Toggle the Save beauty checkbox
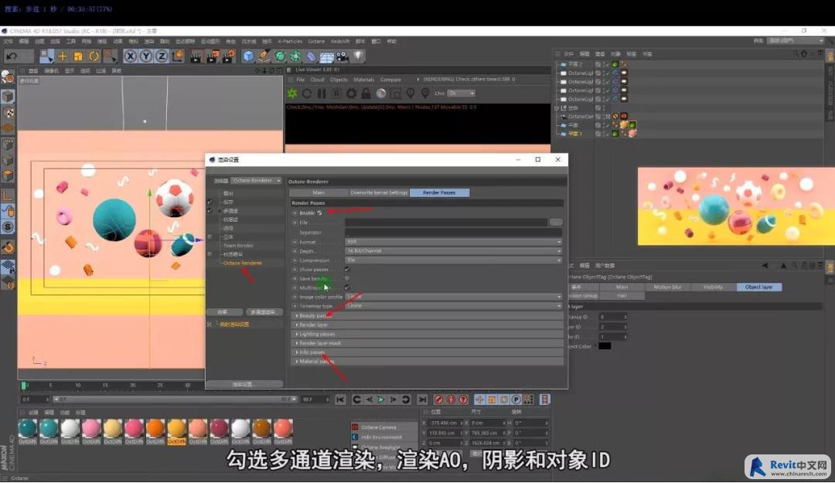This screenshot has width=835, height=483. pos(347,278)
